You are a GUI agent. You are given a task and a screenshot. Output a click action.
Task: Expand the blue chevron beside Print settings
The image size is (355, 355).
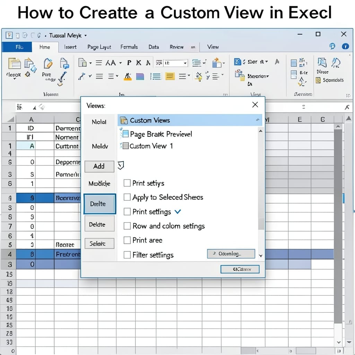click(178, 212)
